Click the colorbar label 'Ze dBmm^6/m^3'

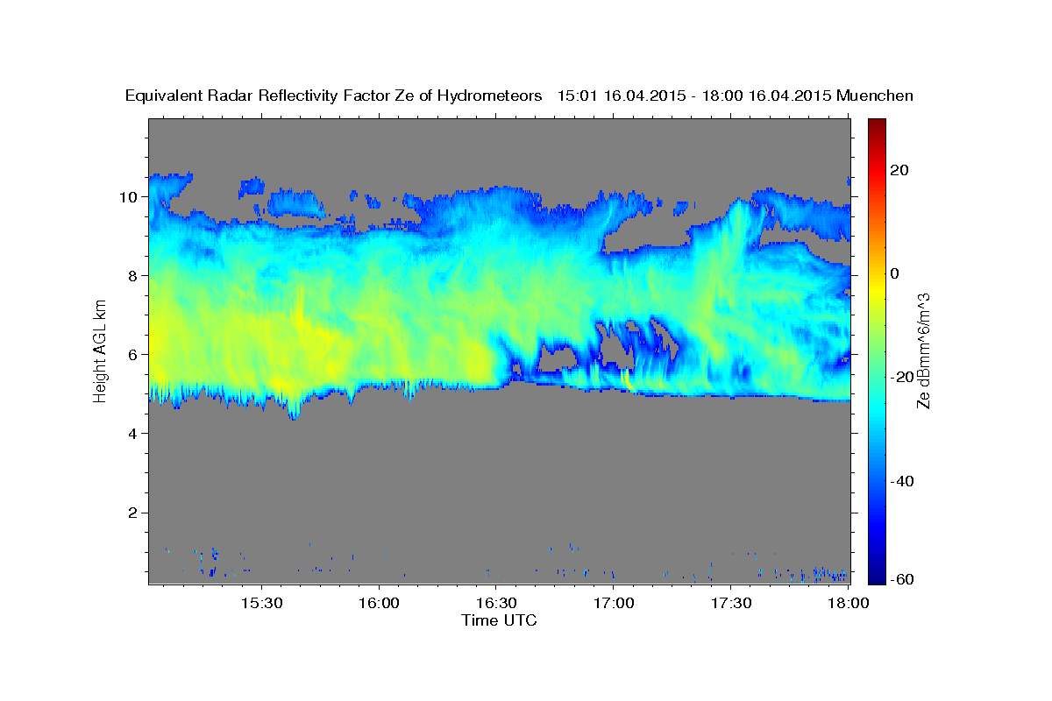pos(922,350)
